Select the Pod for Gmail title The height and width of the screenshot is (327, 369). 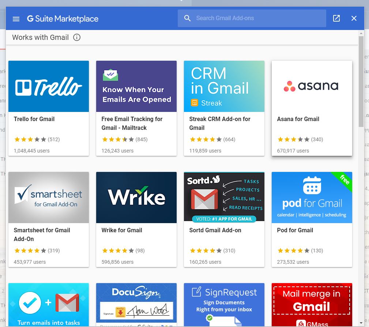click(x=295, y=230)
